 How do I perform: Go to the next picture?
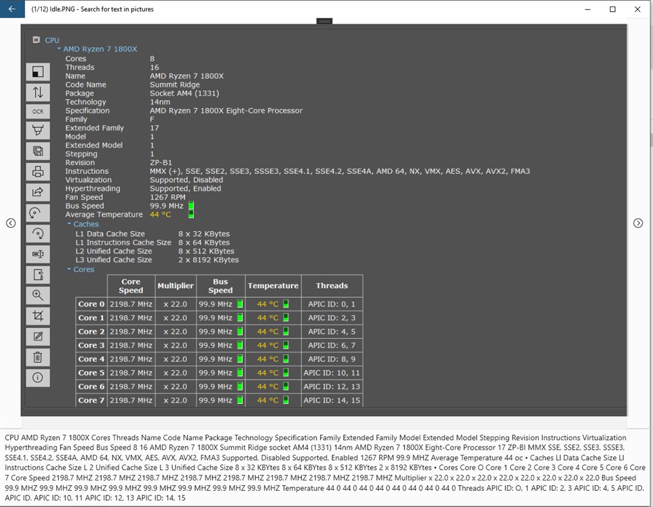(638, 224)
